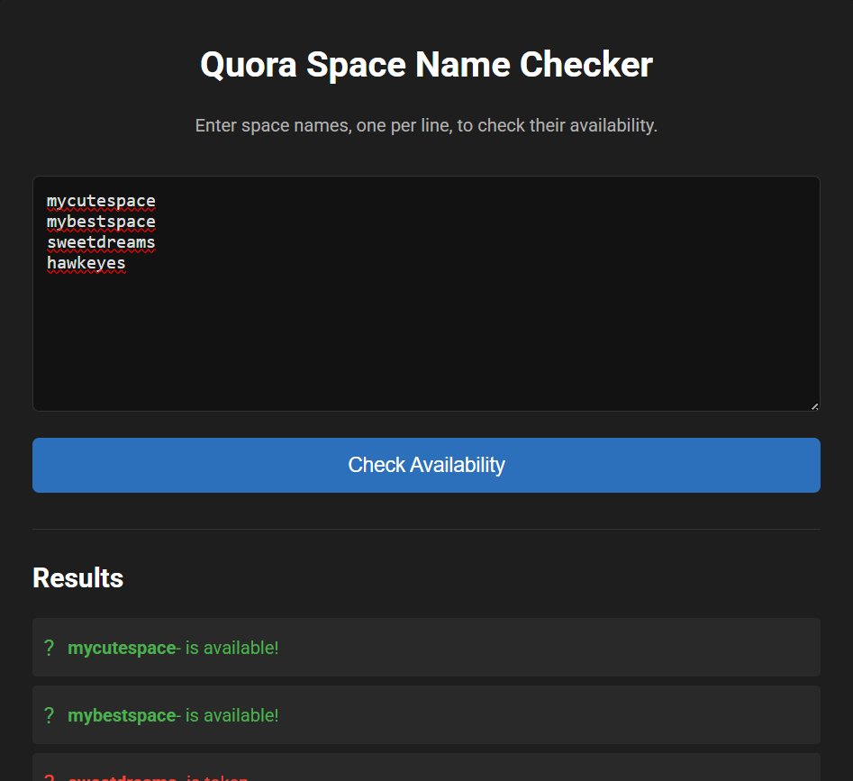Click the Quora Space Name Checker heading
The image size is (853, 781).
[427, 65]
